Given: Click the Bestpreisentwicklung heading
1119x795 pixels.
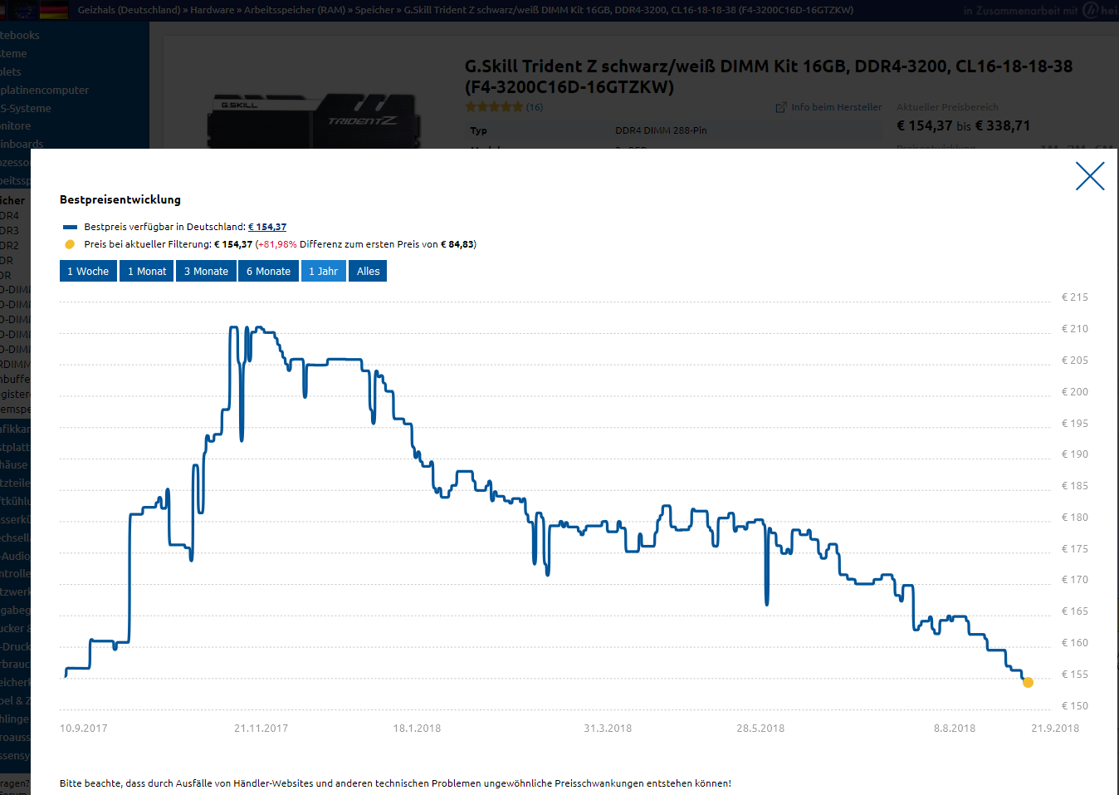Looking at the screenshot, I should click(x=120, y=199).
